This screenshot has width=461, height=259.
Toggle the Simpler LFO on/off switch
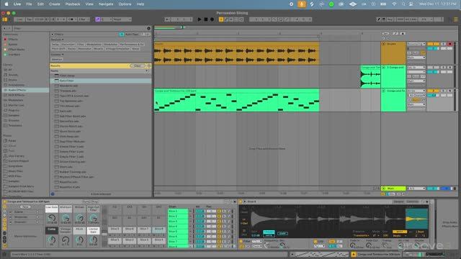click(315, 242)
